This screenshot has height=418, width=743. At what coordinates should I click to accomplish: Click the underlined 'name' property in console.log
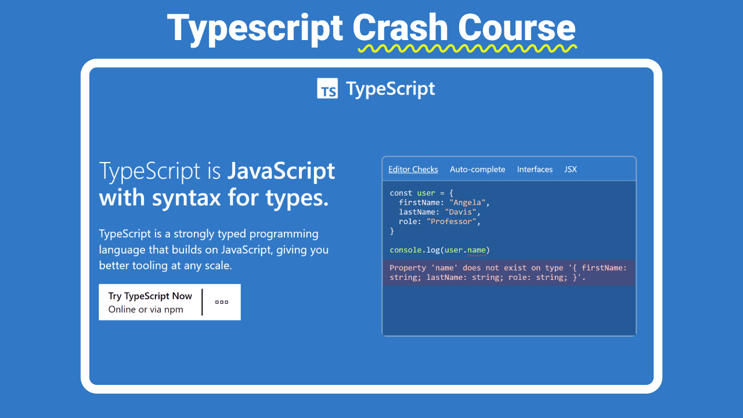476,250
